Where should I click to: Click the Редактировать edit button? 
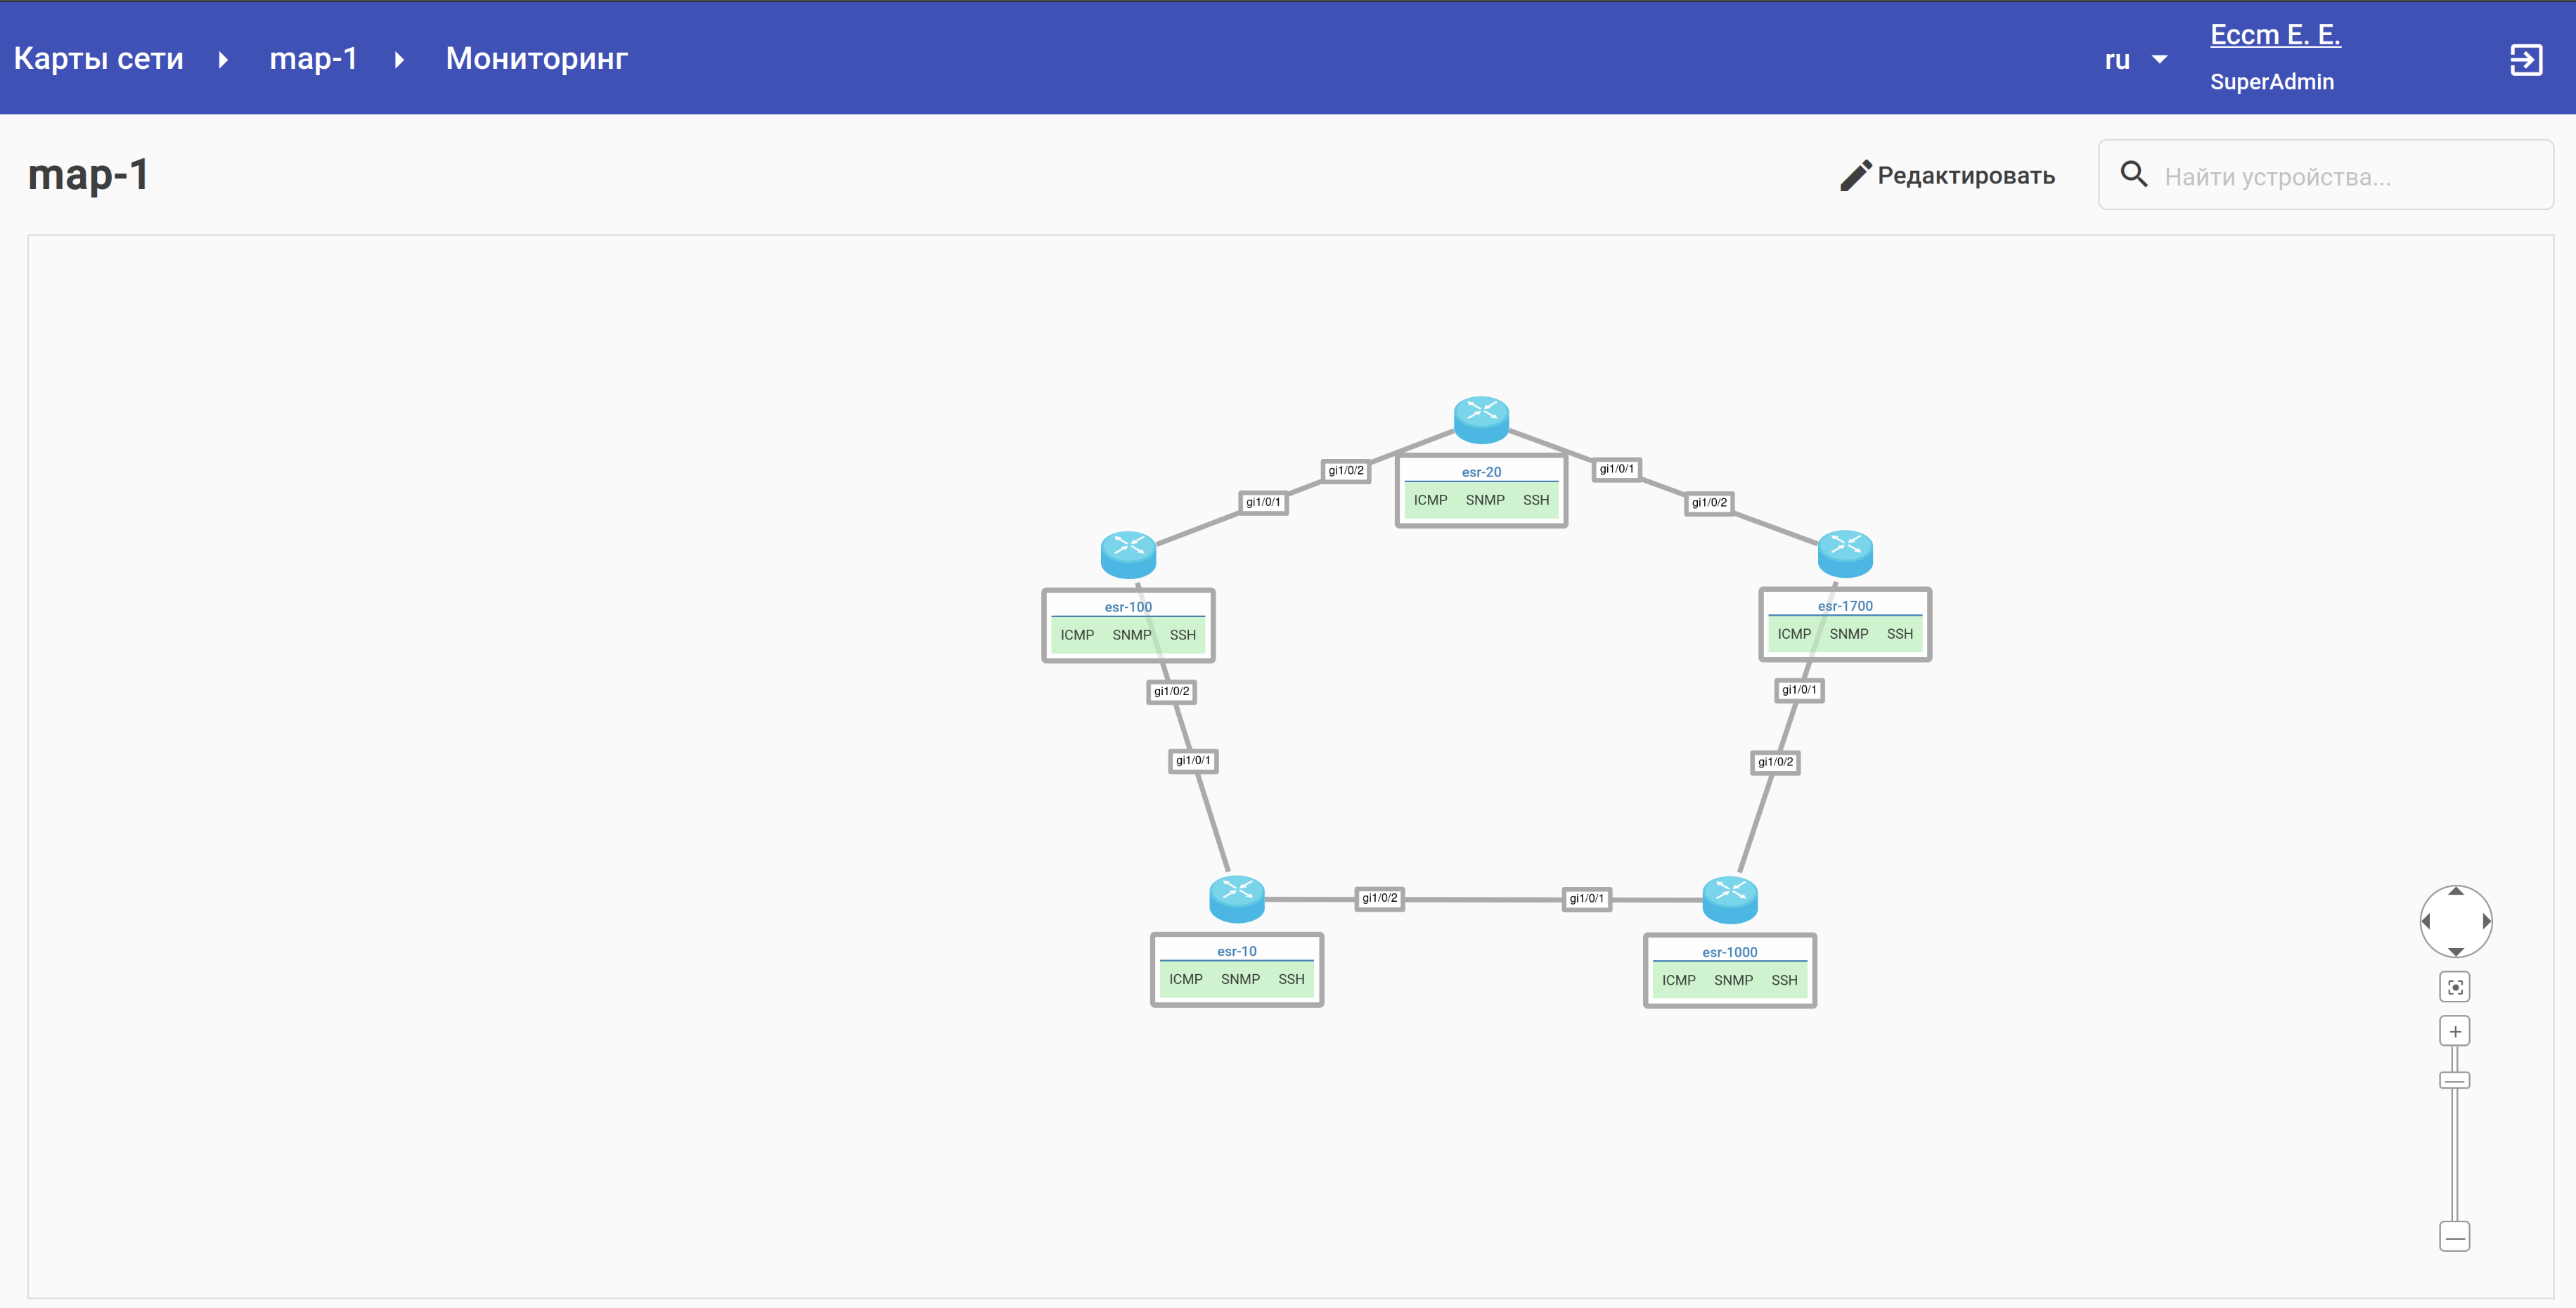coord(1947,176)
